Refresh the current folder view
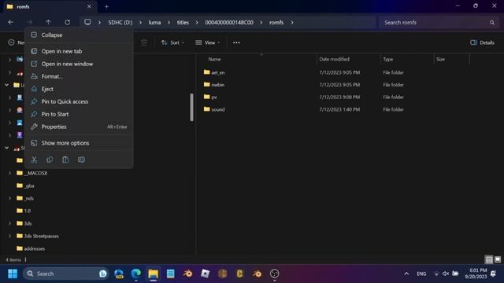 [67, 22]
